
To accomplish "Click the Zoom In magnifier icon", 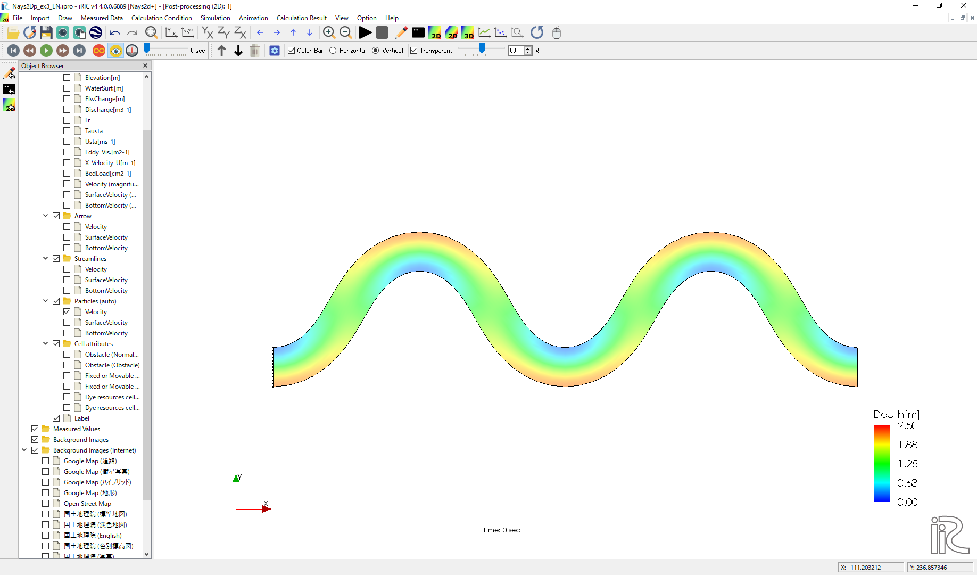I will click(x=329, y=33).
